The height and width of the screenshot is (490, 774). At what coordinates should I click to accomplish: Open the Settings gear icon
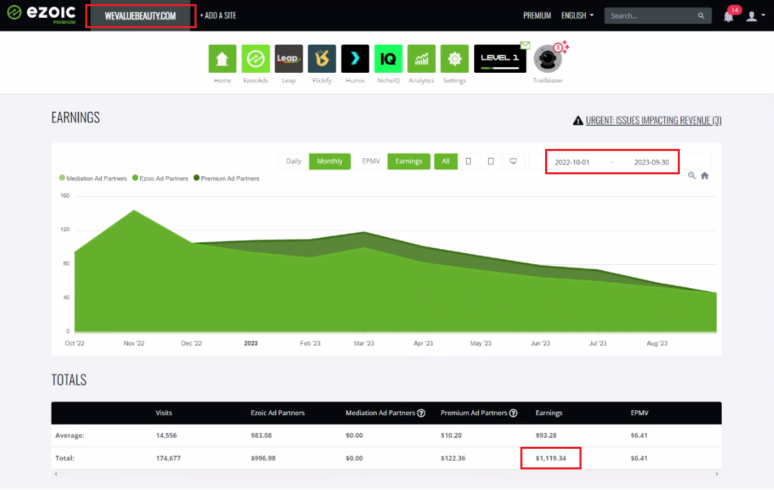point(454,58)
